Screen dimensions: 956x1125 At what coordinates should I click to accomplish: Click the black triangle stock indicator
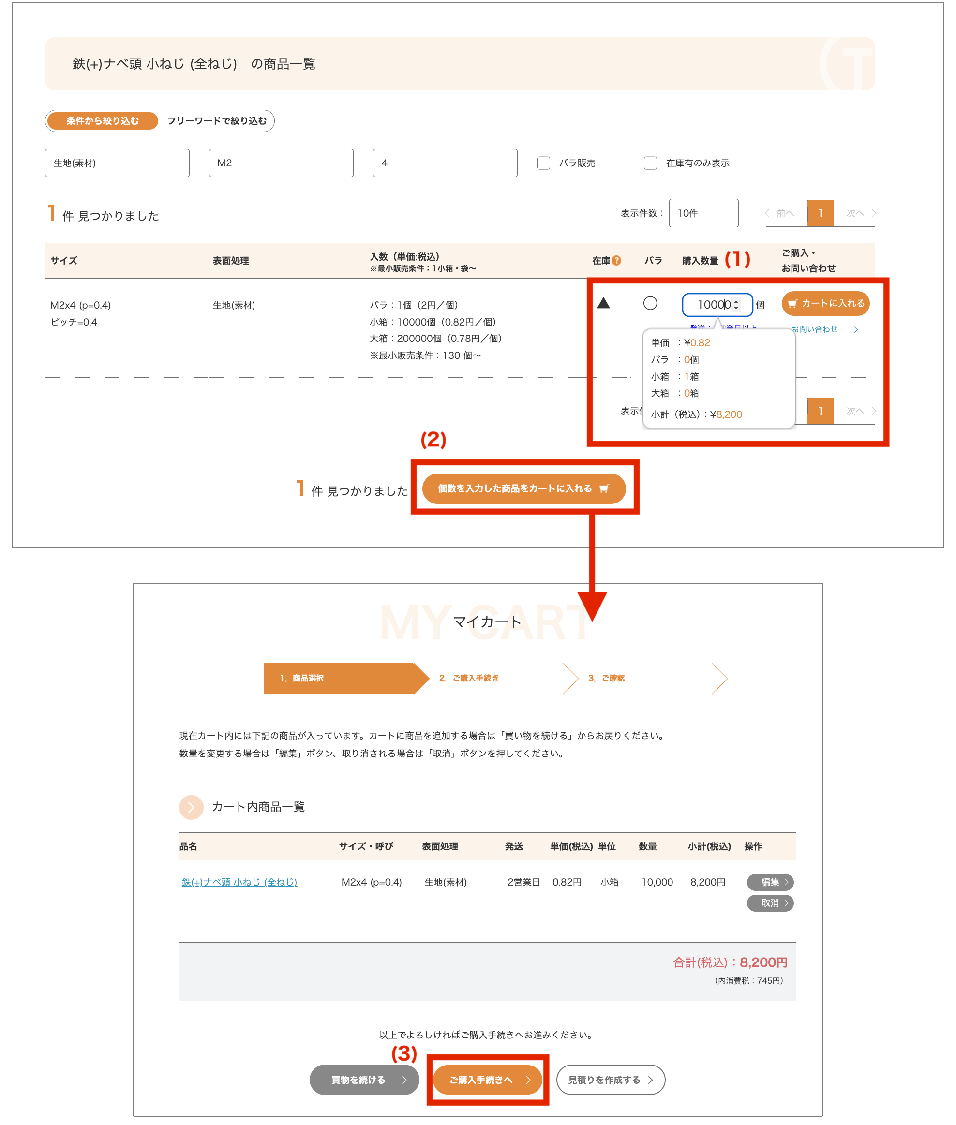coord(603,303)
